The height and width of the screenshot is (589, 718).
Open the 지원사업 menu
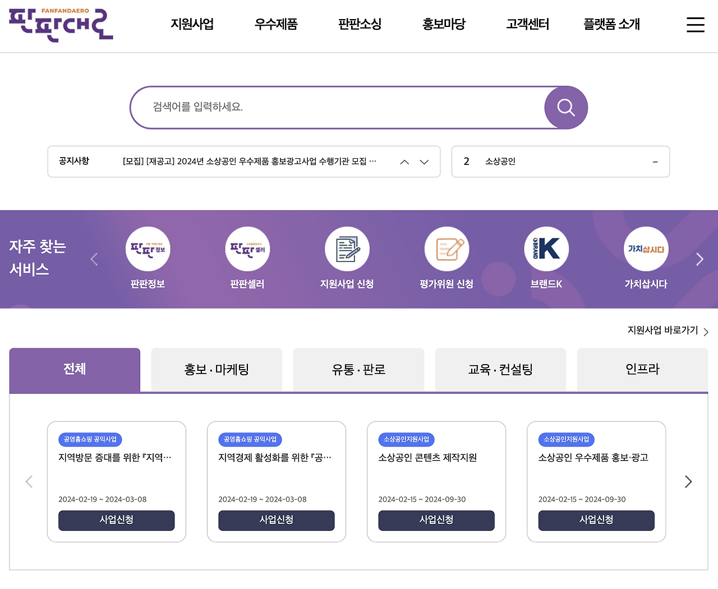click(192, 25)
